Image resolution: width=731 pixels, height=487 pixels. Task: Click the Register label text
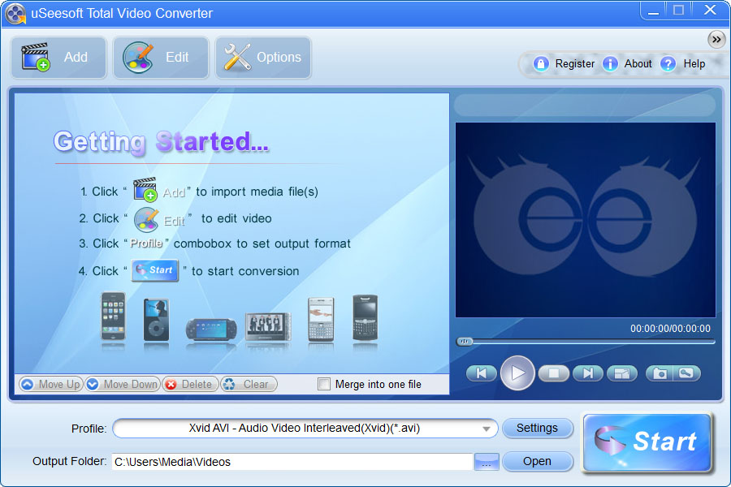click(575, 64)
